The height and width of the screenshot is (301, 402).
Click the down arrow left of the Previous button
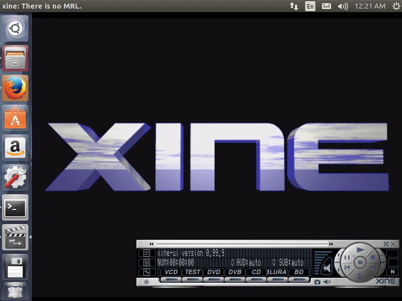339,270
